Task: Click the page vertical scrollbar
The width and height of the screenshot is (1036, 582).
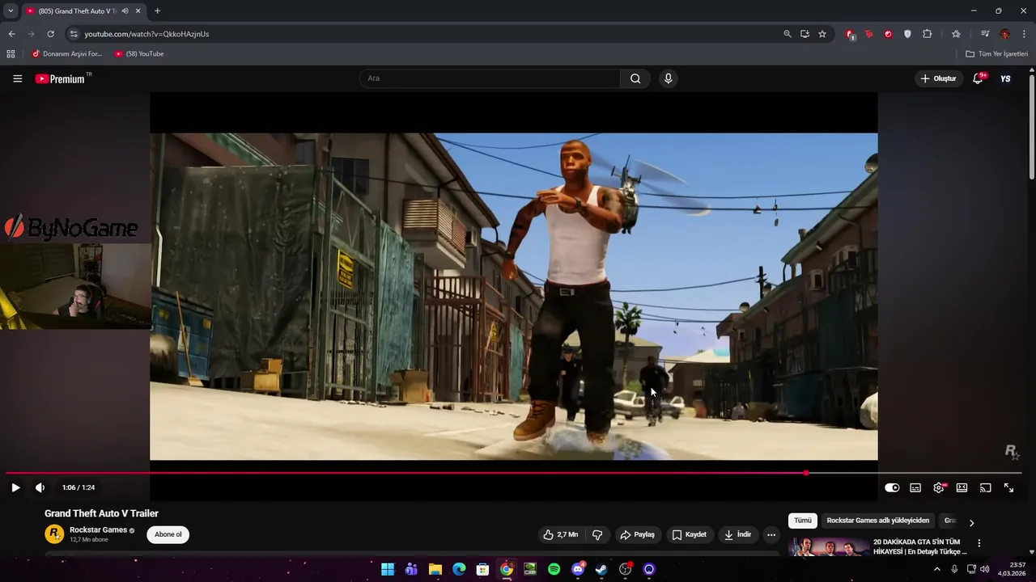Action: [x=1031, y=125]
